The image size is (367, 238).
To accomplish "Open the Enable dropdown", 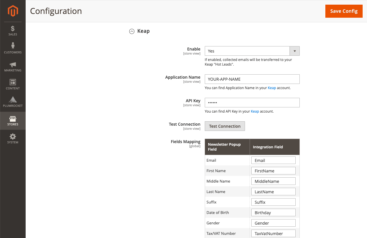I will tap(294, 51).
